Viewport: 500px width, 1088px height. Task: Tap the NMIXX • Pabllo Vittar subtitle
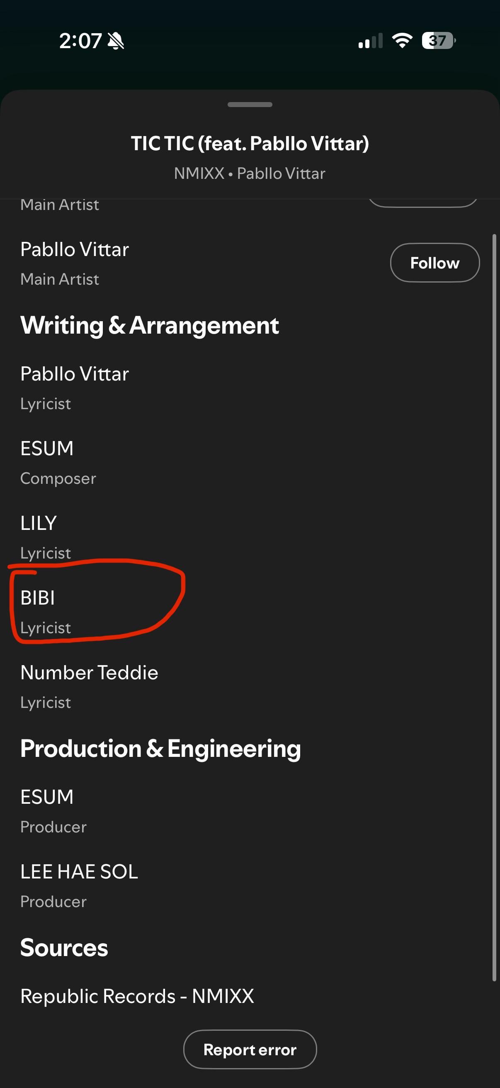point(250,173)
